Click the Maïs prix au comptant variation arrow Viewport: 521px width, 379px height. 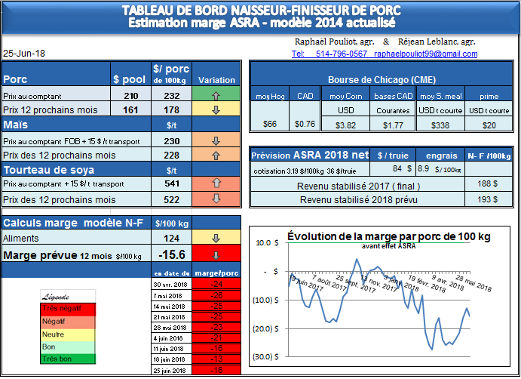[216, 141]
